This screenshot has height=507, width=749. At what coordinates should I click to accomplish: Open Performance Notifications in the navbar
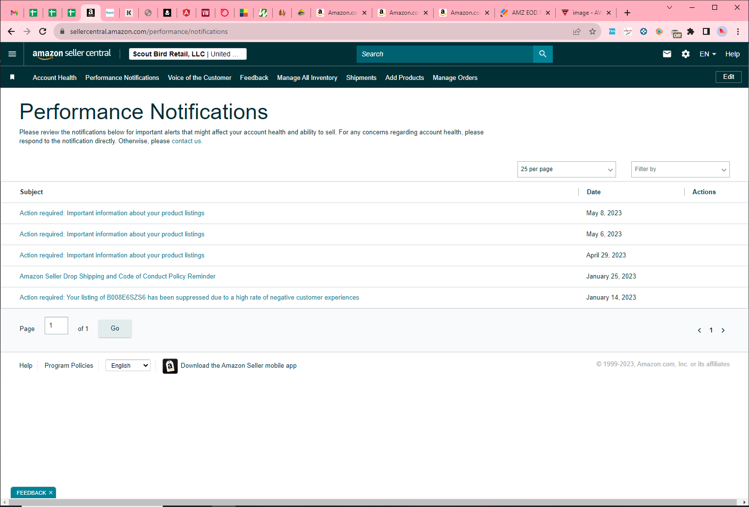click(122, 77)
